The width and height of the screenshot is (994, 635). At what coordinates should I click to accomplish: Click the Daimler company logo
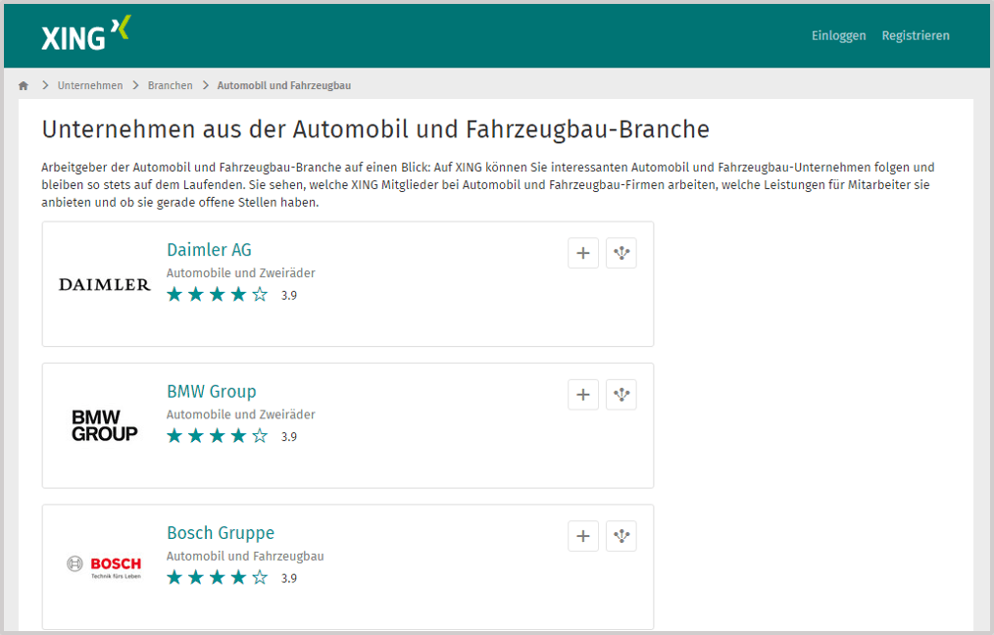coord(104,284)
